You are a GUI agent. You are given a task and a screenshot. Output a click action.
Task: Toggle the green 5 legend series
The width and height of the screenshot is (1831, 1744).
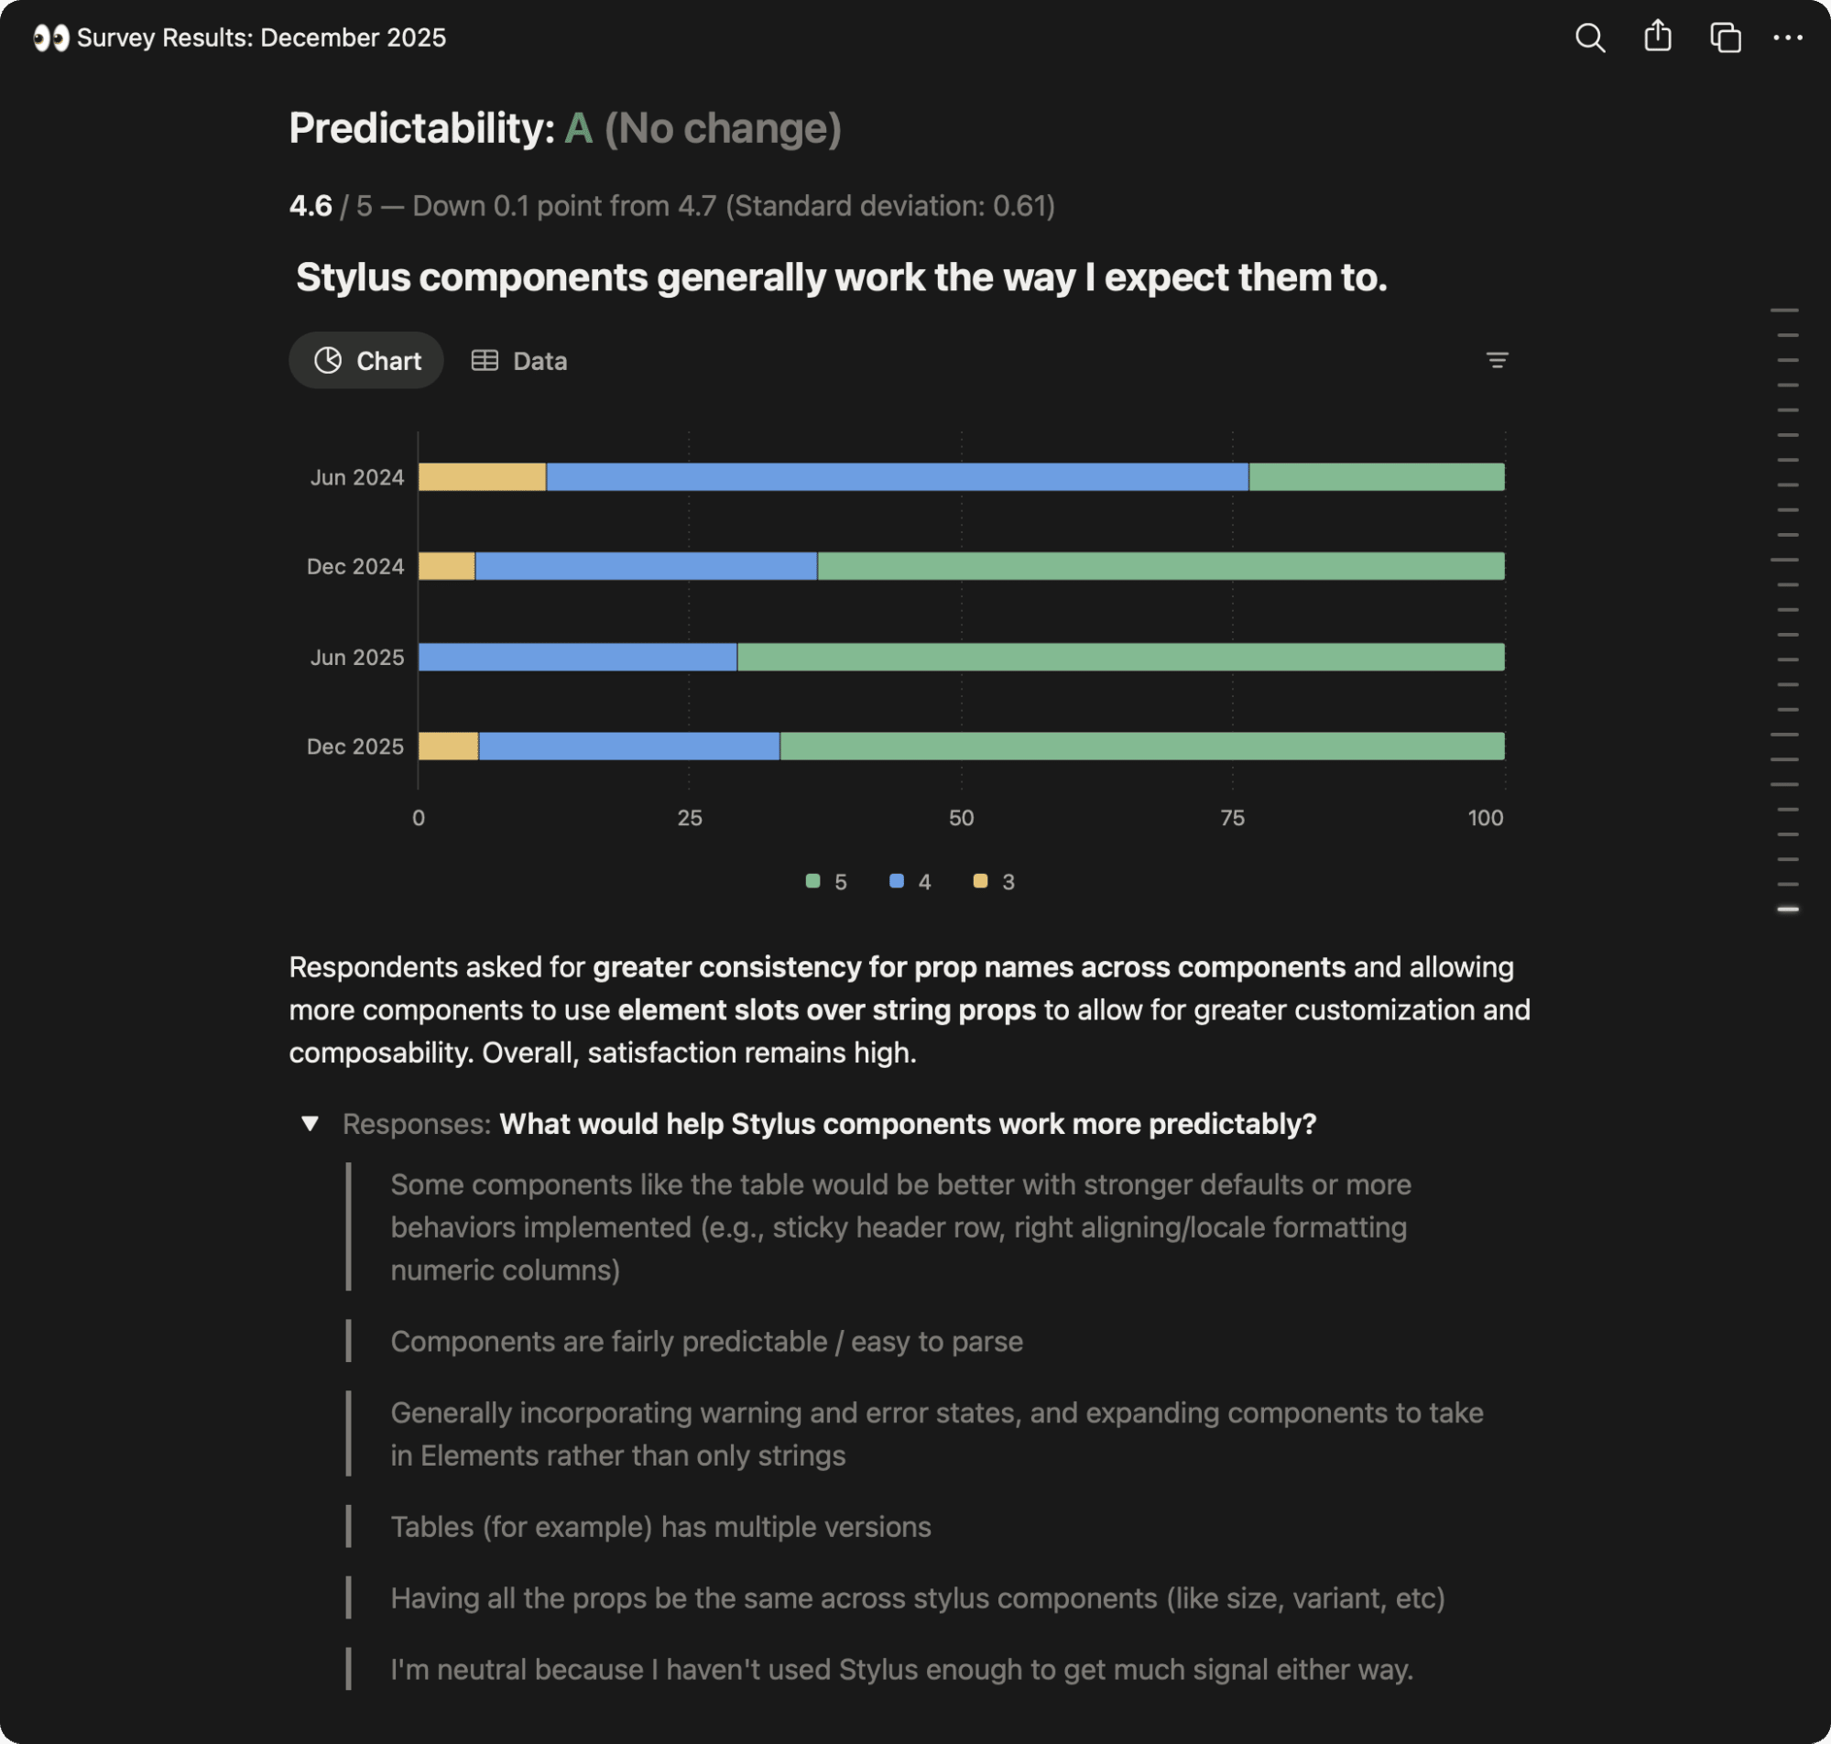tap(826, 882)
